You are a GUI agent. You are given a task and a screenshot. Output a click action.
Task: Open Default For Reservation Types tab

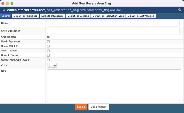coord(108,16)
